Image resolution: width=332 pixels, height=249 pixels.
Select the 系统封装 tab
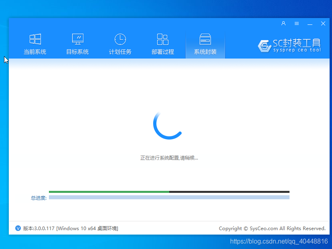coord(205,44)
